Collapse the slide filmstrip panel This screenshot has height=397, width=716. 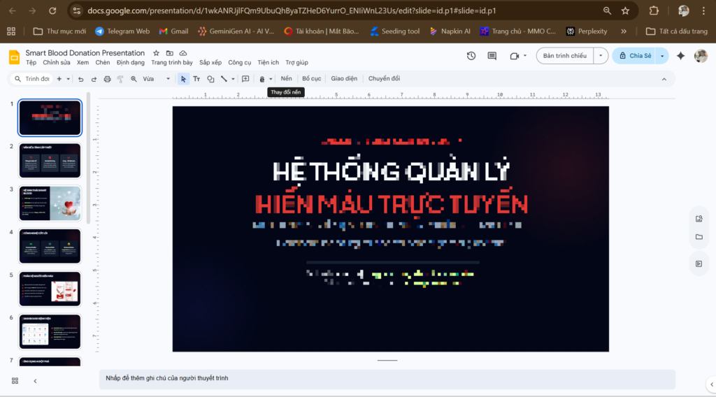point(35,381)
